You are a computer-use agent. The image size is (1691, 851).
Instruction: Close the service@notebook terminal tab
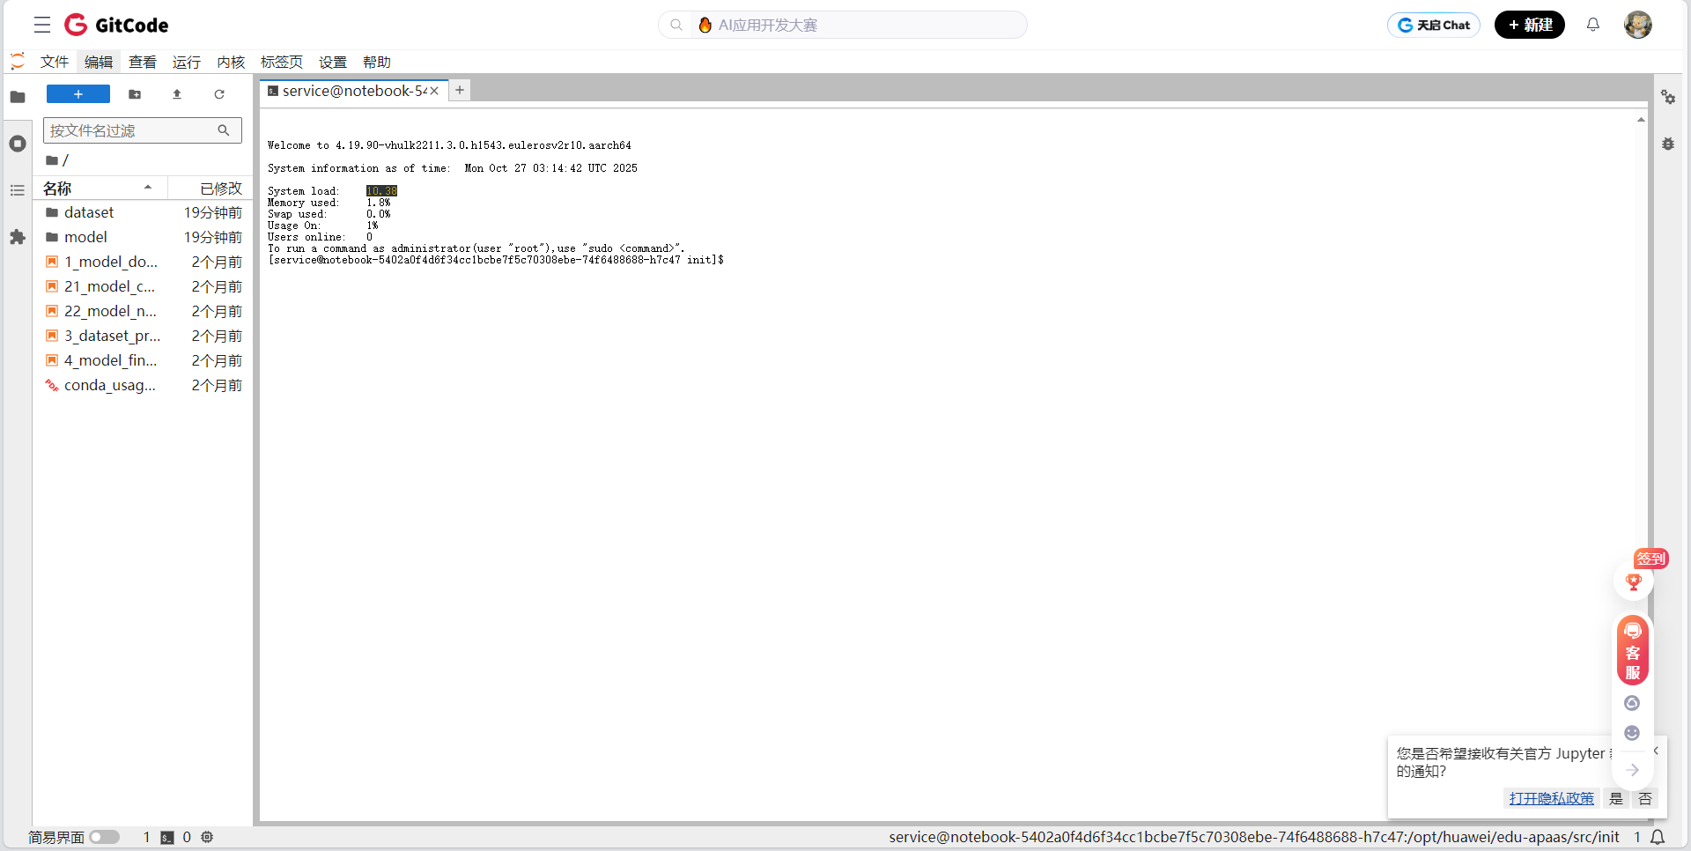(x=434, y=91)
